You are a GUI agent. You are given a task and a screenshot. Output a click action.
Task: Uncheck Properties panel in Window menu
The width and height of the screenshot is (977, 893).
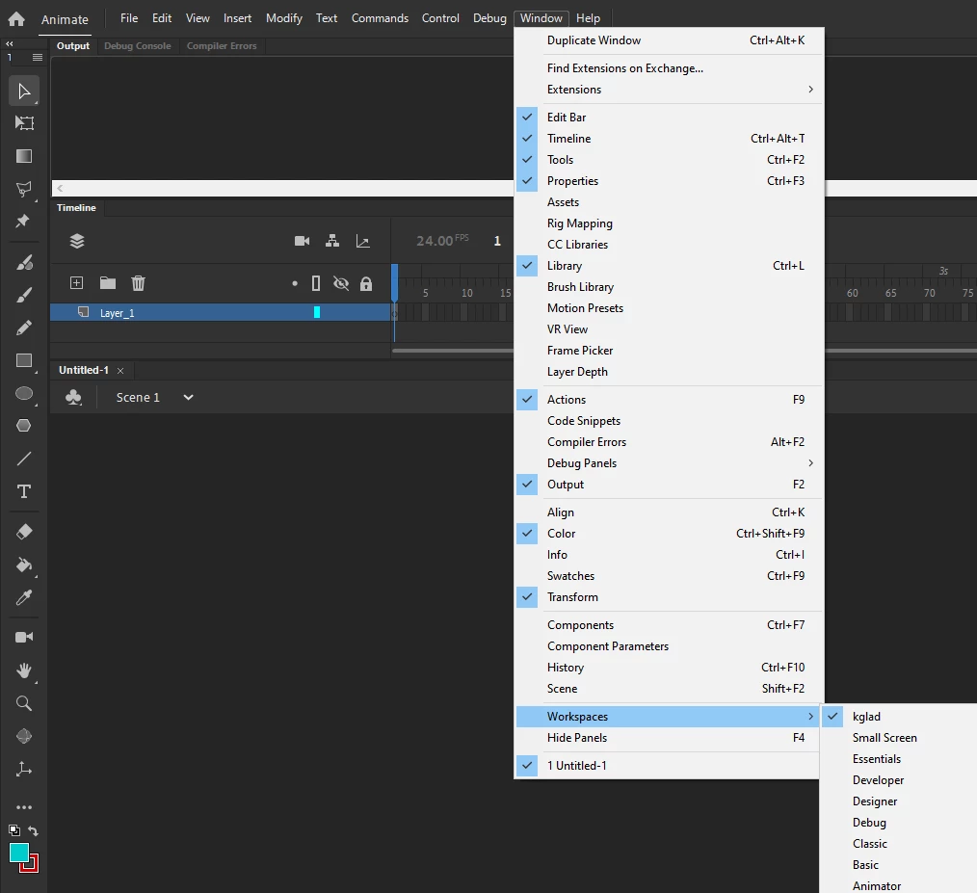[x=670, y=181]
